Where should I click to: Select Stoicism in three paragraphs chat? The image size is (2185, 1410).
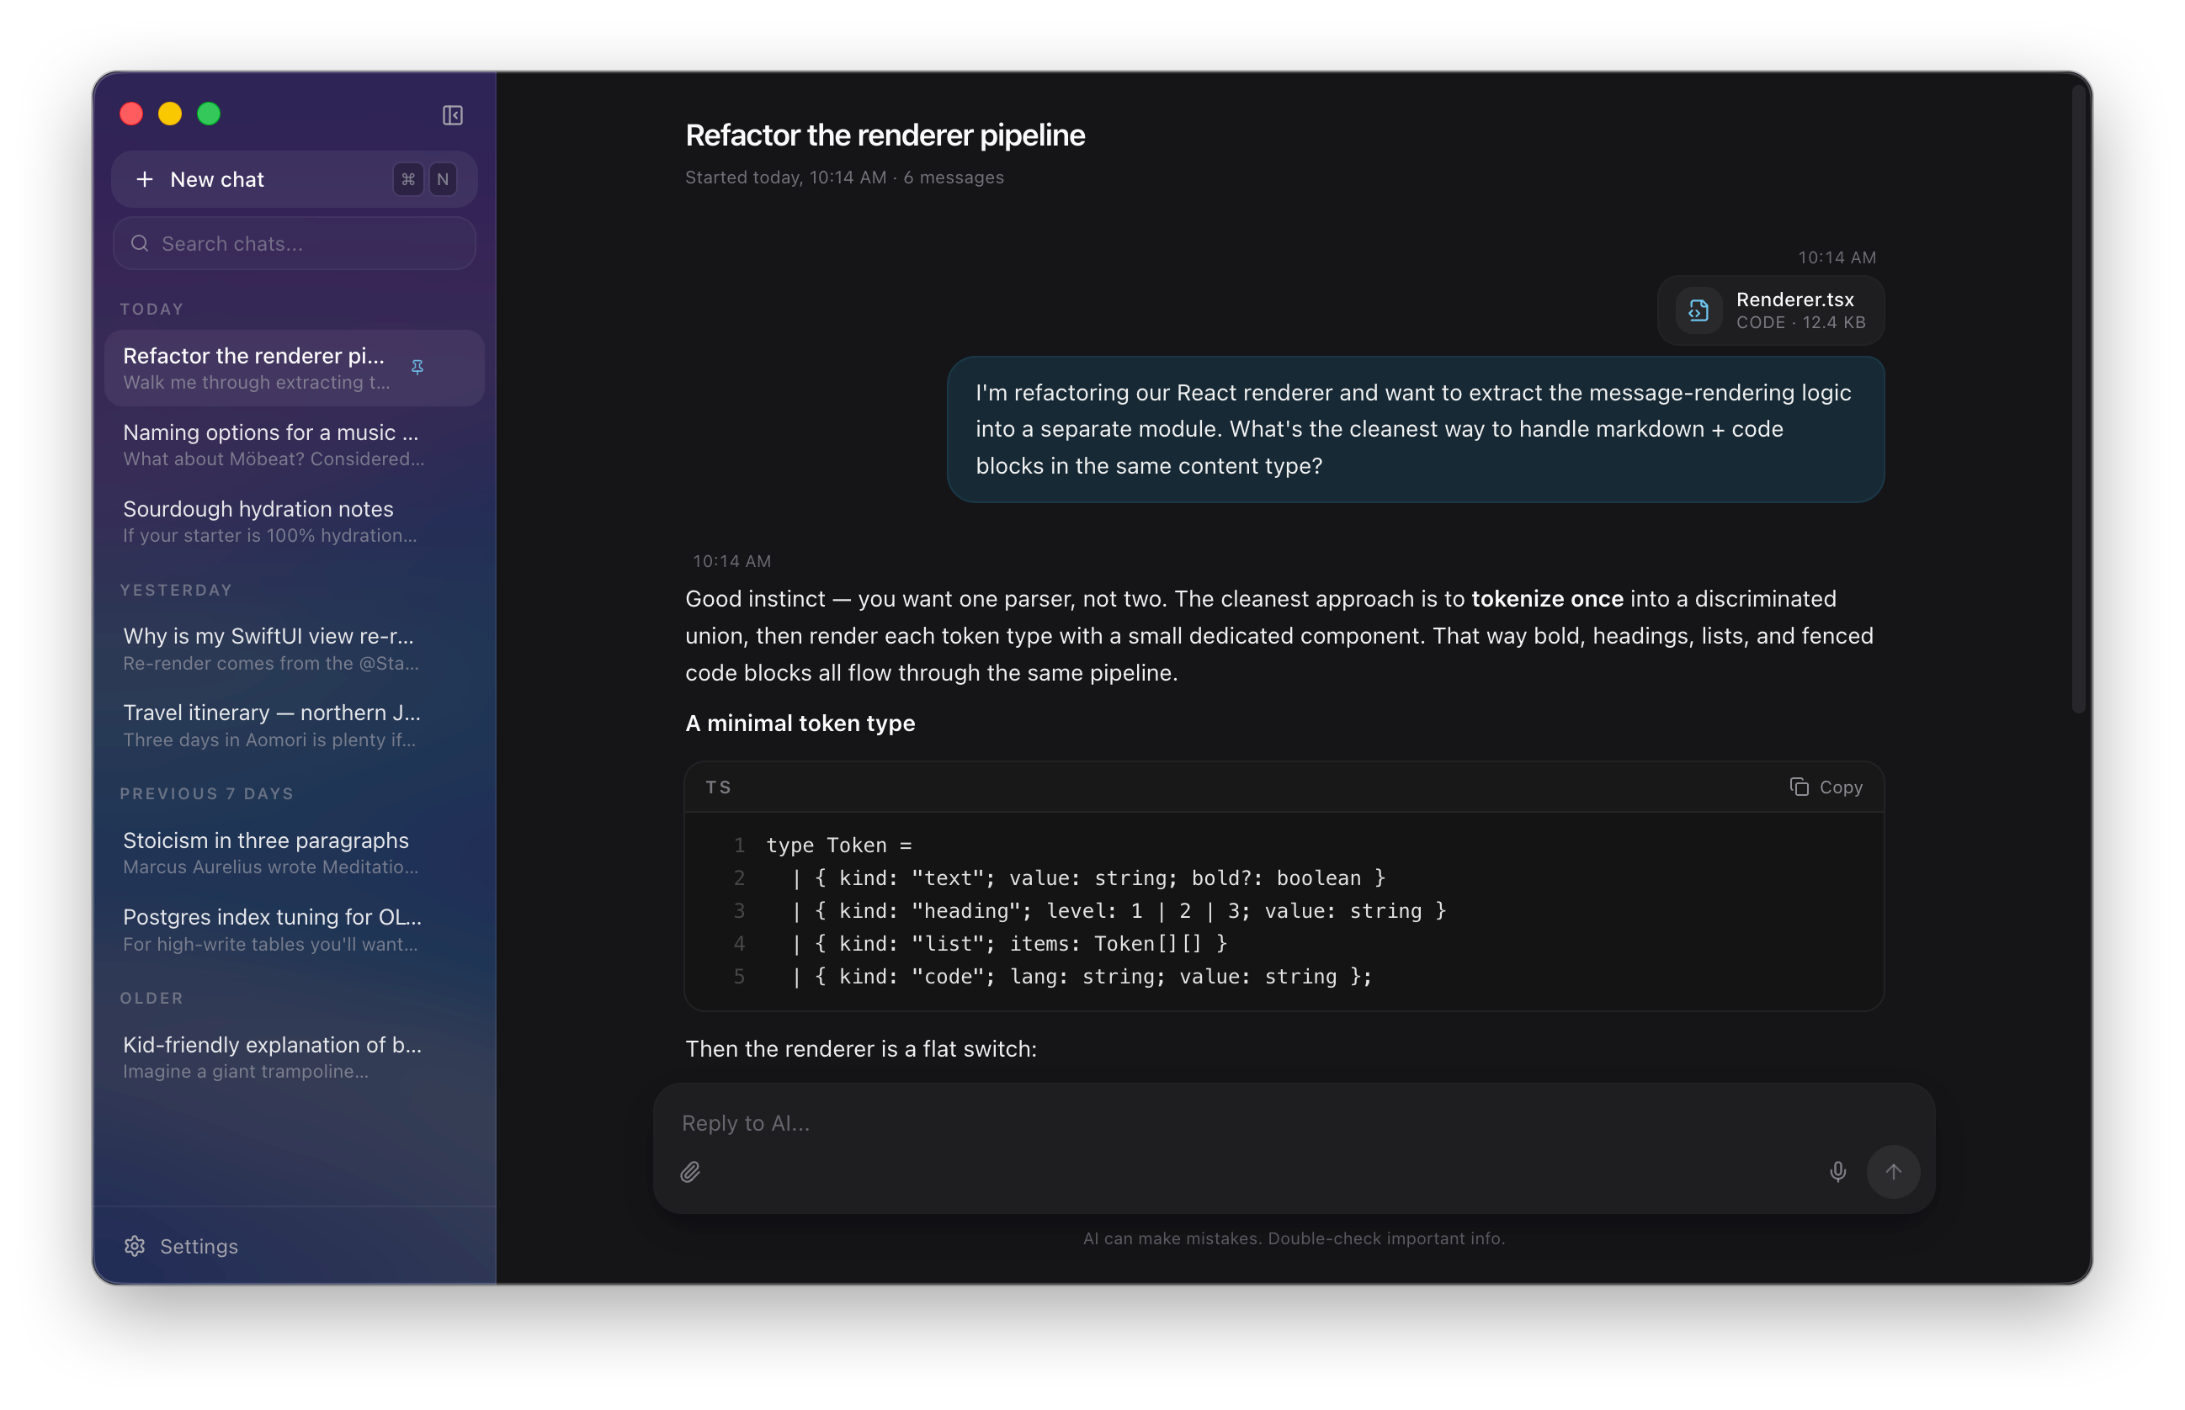coord(294,852)
